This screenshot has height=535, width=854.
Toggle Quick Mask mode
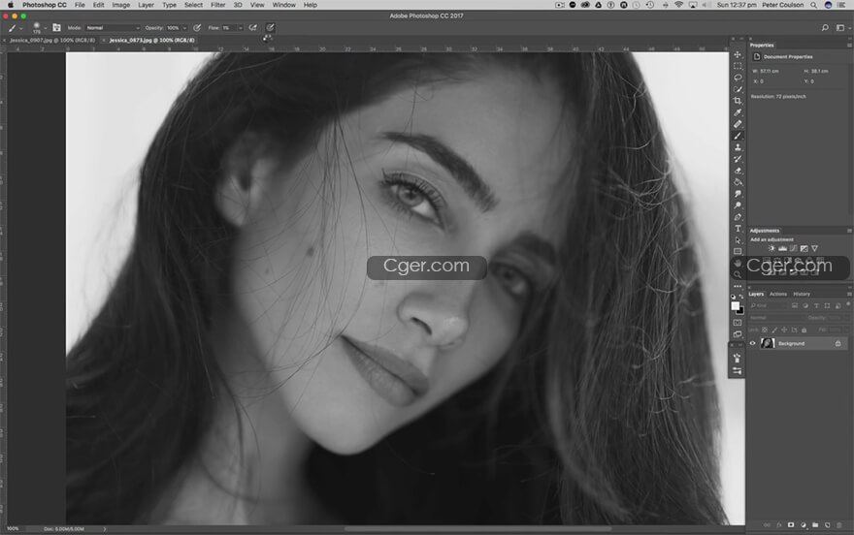738,323
